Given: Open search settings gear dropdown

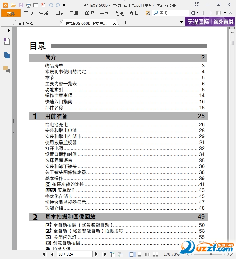Looking at the screenshot, I should pyautogui.click(x=194, y=13).
